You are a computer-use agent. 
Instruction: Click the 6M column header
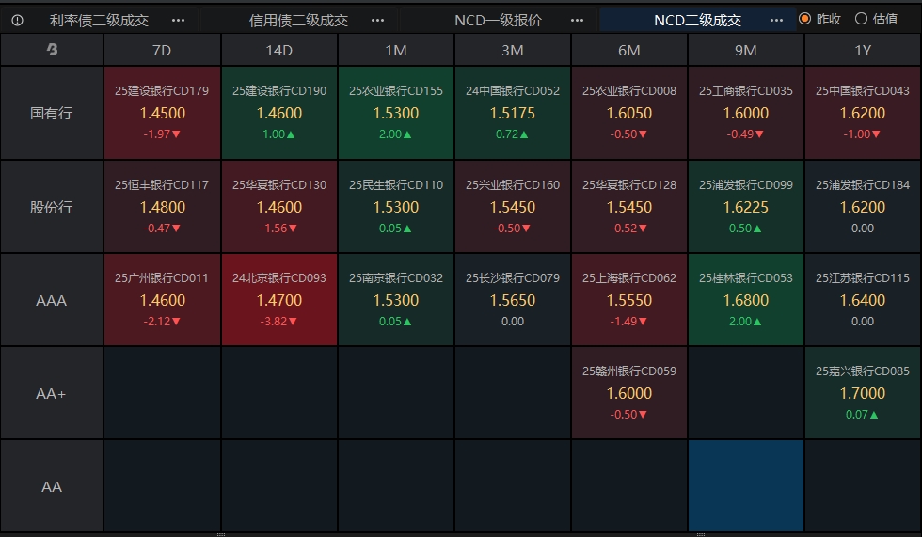click(x=629, y=50)
